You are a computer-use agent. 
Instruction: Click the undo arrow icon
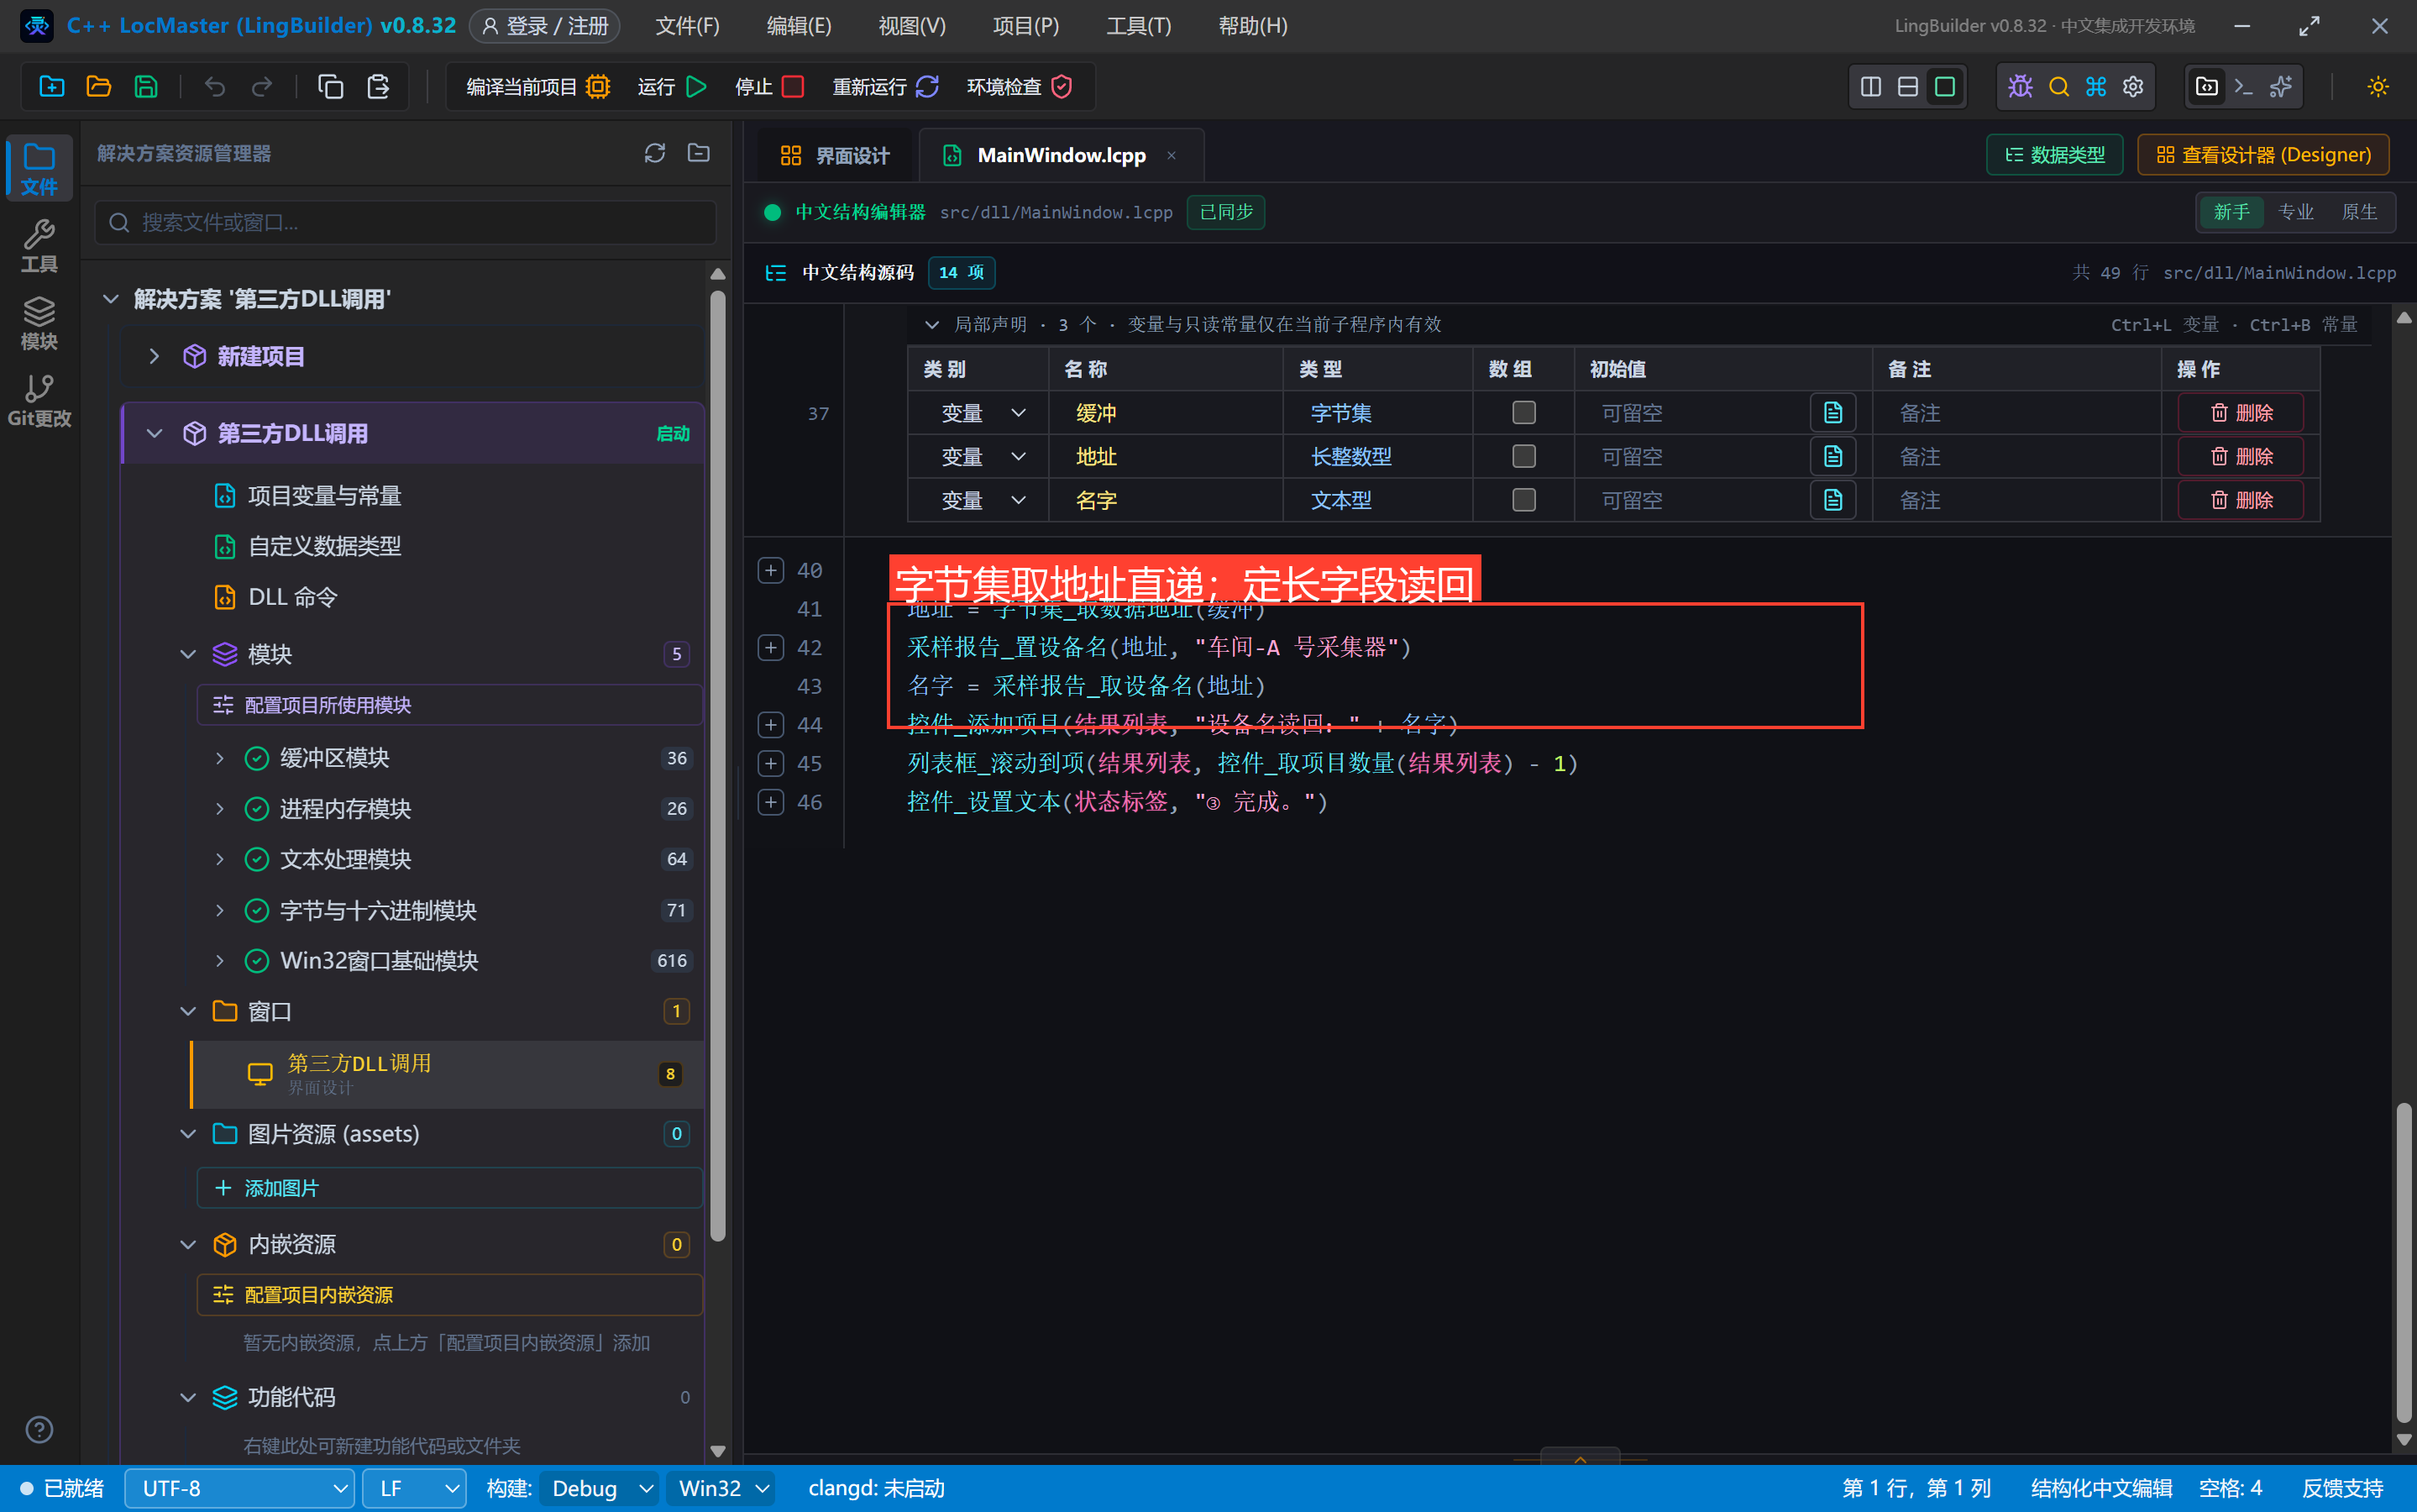[x=214, y=87]
